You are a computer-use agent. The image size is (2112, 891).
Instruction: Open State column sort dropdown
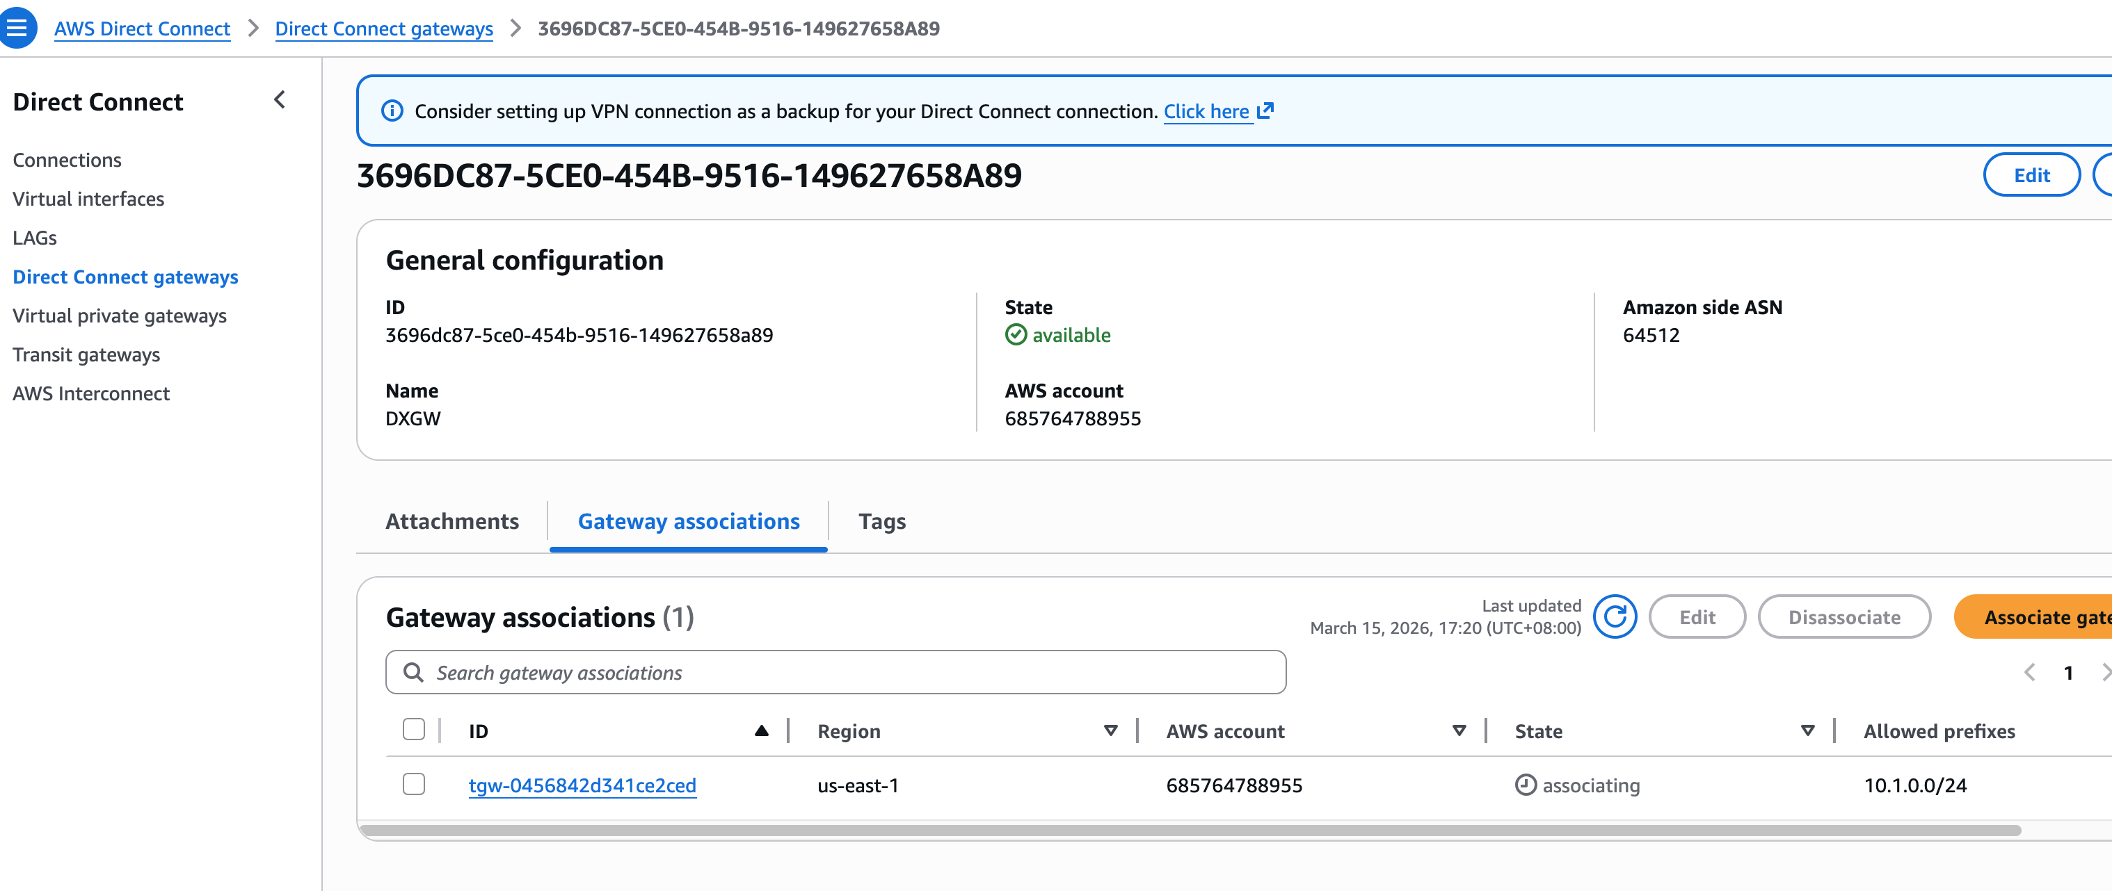coord(1807,730)
